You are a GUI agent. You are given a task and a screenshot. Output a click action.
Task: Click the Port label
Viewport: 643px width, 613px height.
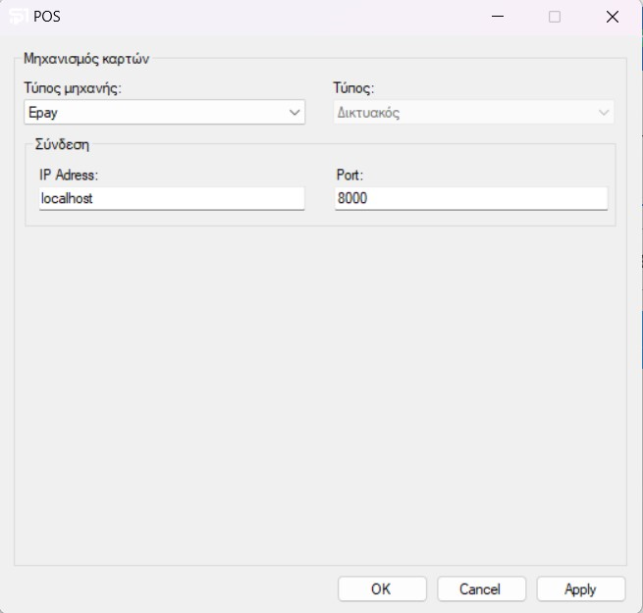[349, 175]
